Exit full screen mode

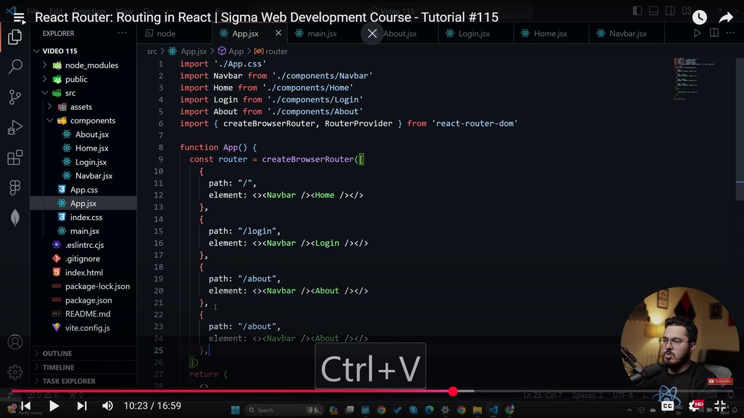720,406
